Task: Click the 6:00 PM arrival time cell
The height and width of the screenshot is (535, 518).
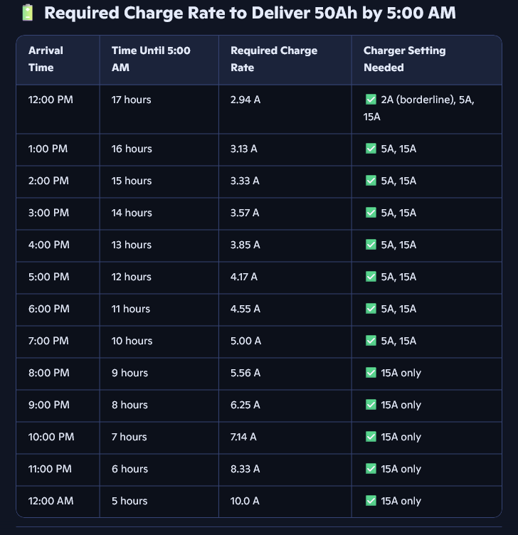Action: [49, 309]
